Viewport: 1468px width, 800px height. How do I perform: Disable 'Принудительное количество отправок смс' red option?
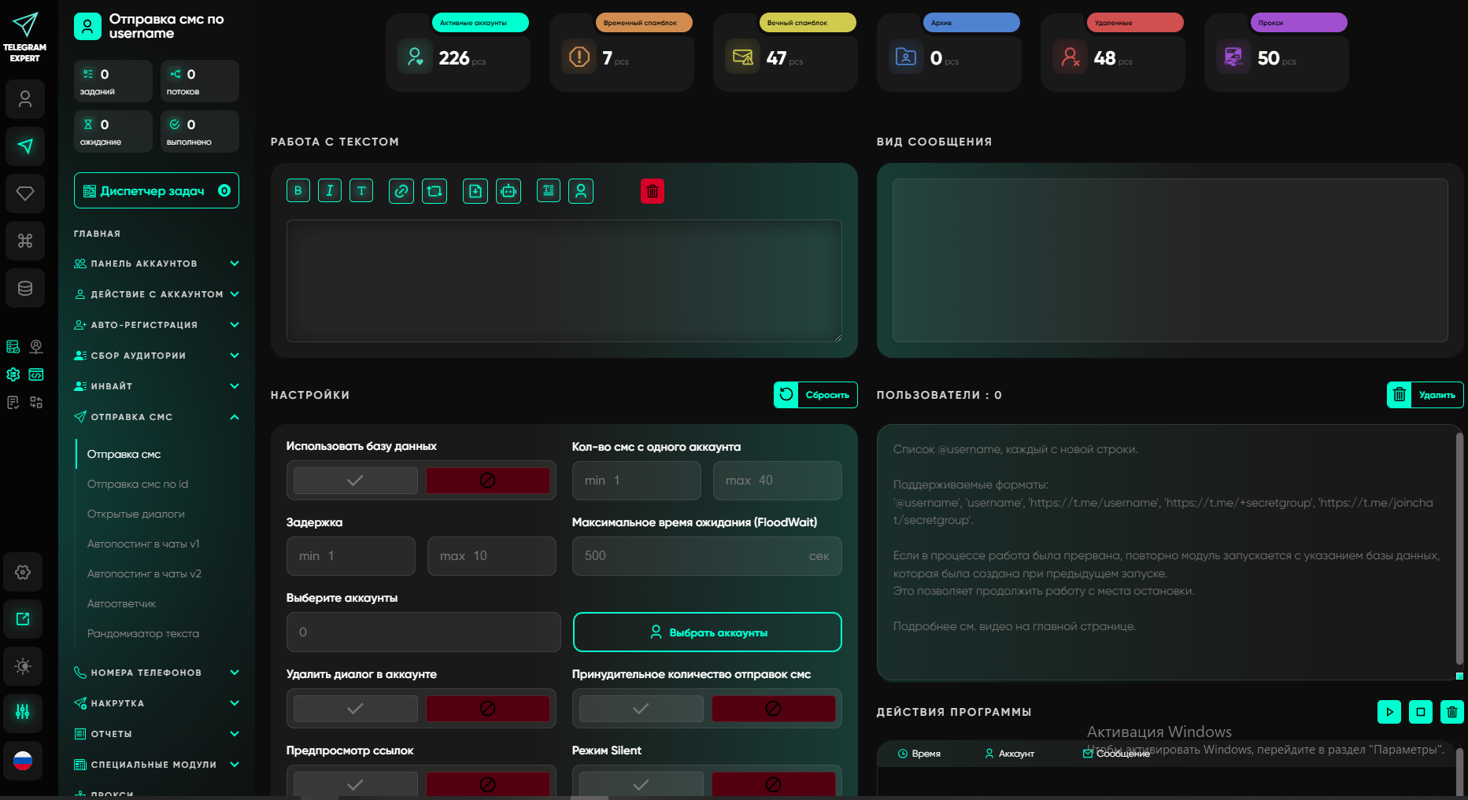pyautogui.click(x=774, y=709)
